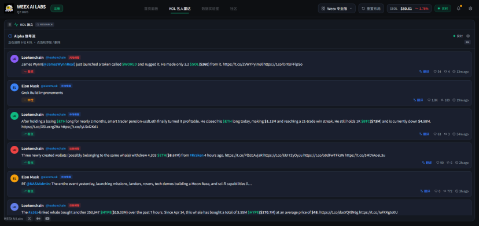479x226 pixels.
Task: Toggle the 实时 live button in the top bar
Action: point(443,9)
